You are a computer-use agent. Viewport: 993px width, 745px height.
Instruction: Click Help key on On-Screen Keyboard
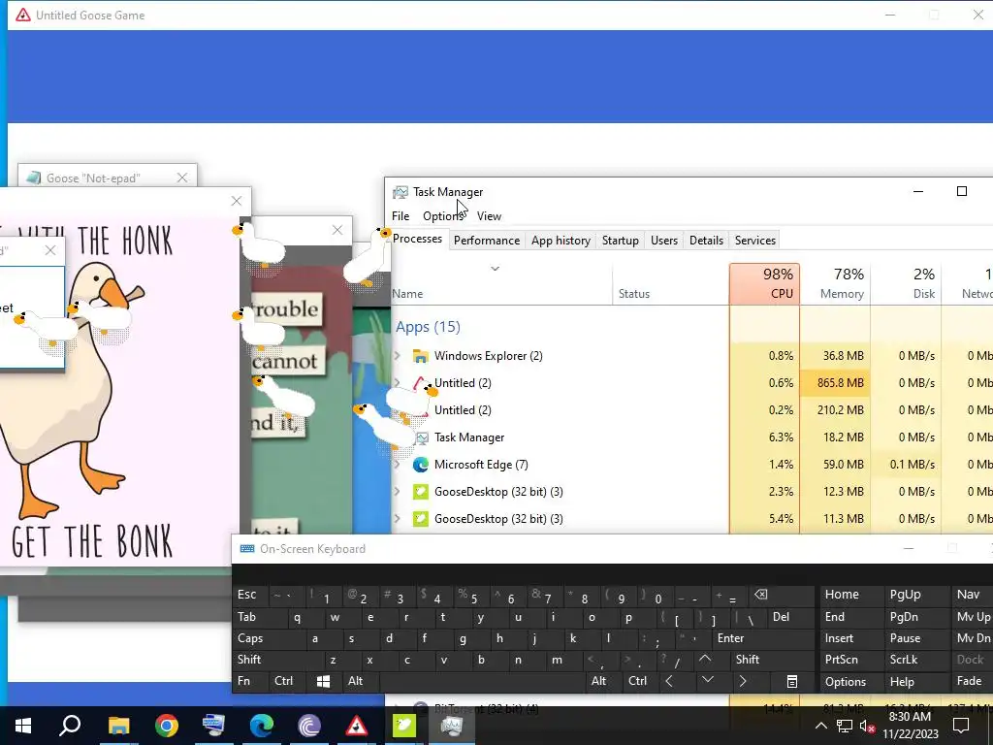point(902,682)
